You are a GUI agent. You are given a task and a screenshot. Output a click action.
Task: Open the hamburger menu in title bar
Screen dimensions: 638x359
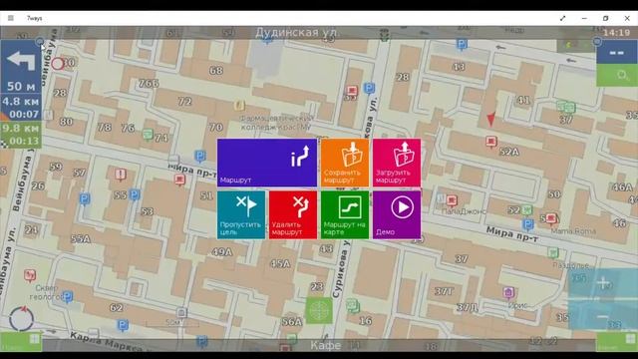11,18
